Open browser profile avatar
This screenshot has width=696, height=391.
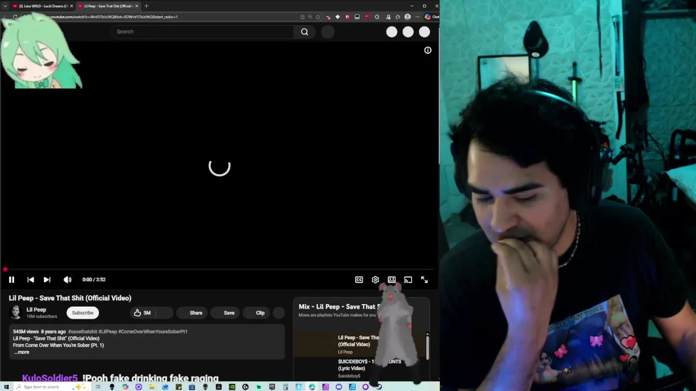pos(407,17)
